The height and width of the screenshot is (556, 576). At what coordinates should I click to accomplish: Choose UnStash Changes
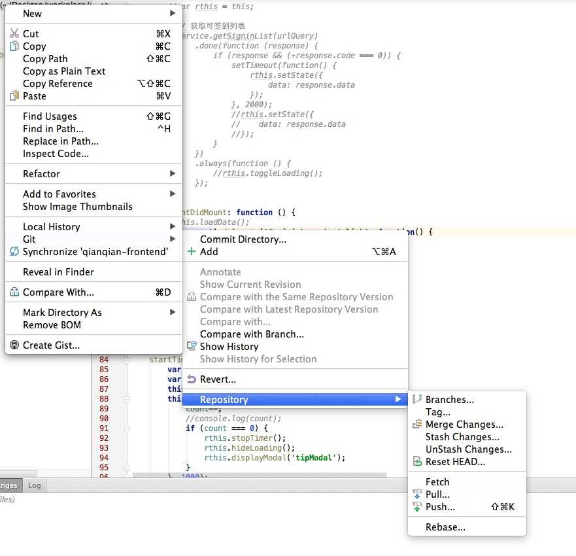pyautogui.click(x=467, y=449)
